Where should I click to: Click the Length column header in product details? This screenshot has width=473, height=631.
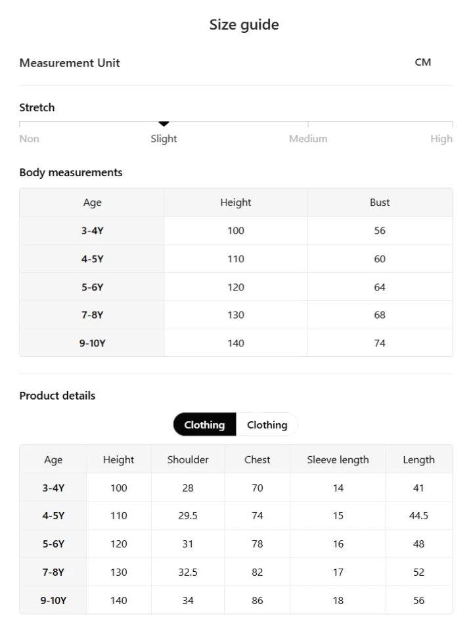[418, 459]
